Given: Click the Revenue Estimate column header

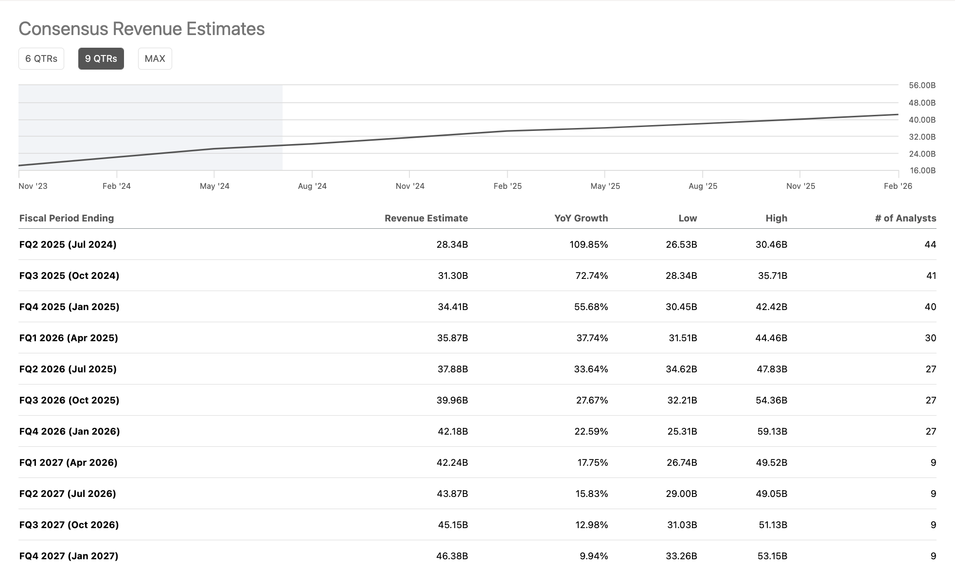Looking at the screenshot, I should pos(426,218).
